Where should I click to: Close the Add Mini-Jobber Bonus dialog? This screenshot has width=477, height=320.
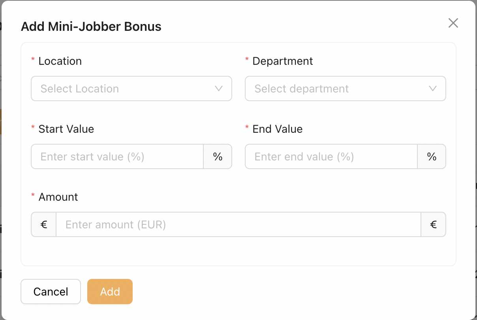tap(453, 23)
